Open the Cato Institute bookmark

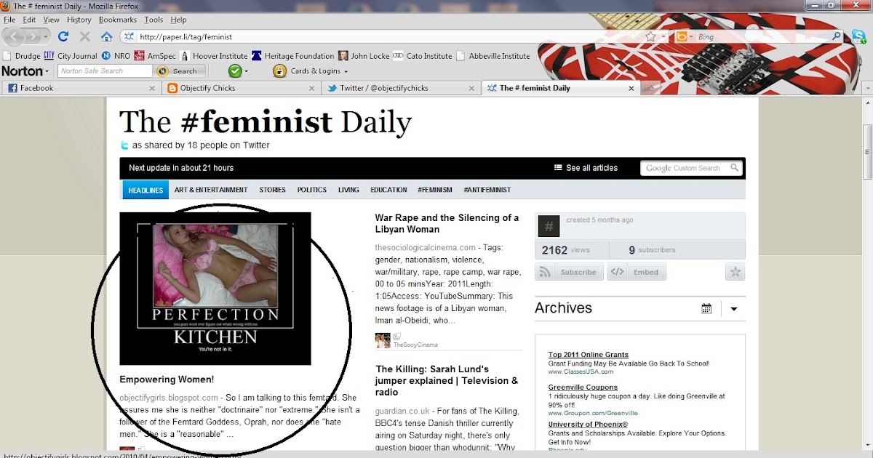pos(423,56)
